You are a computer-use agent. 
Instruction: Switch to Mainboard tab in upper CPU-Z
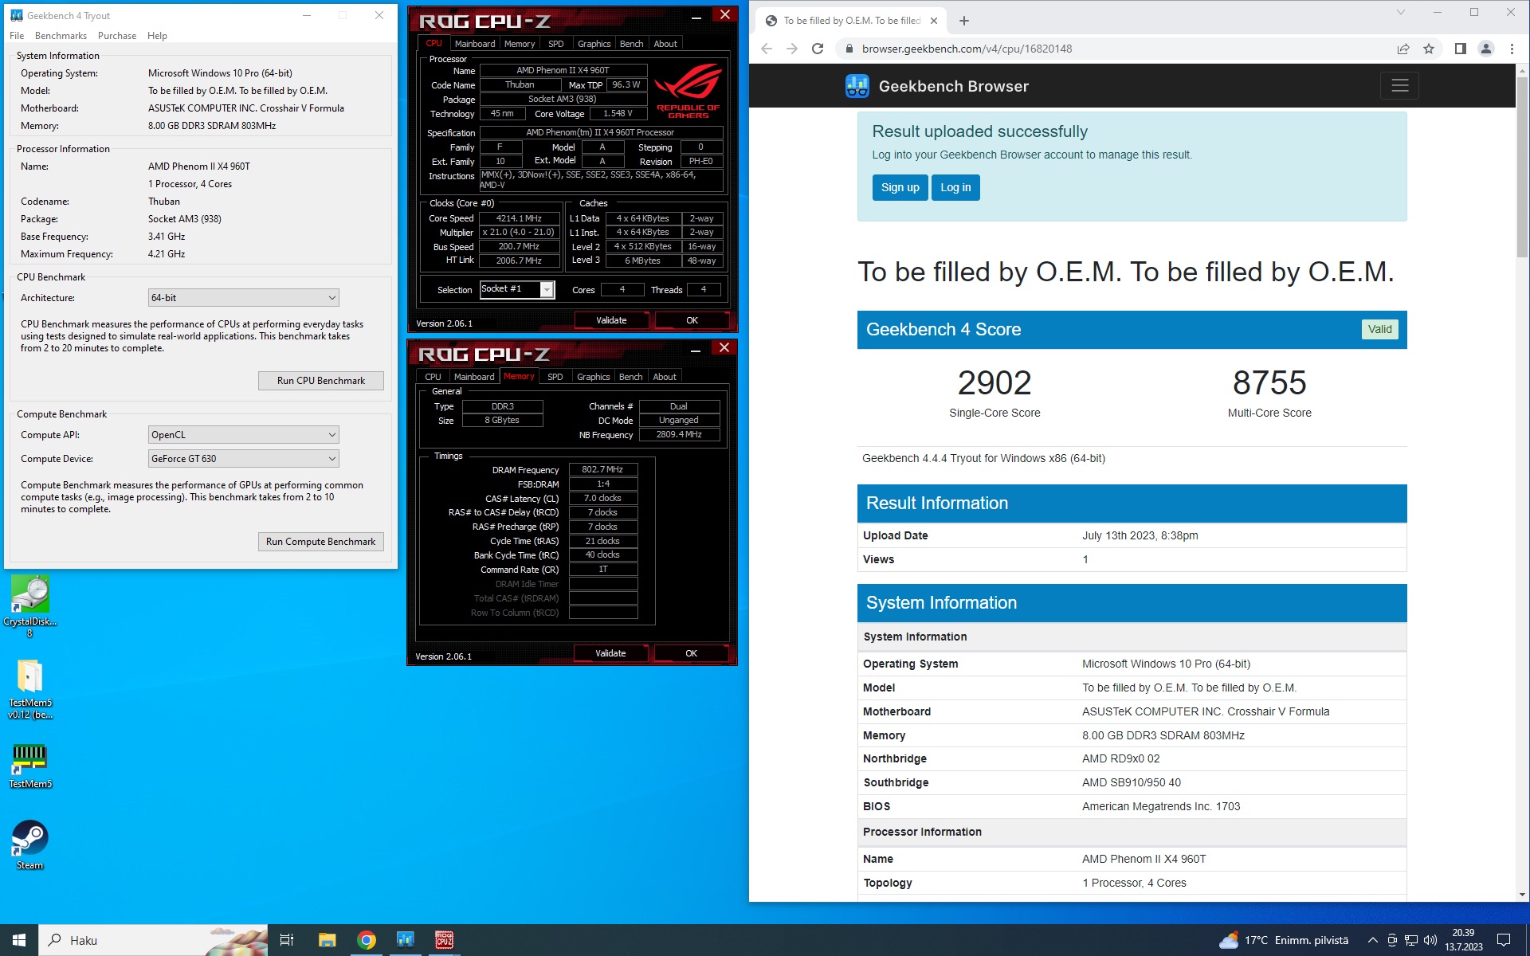click(475, 44)
